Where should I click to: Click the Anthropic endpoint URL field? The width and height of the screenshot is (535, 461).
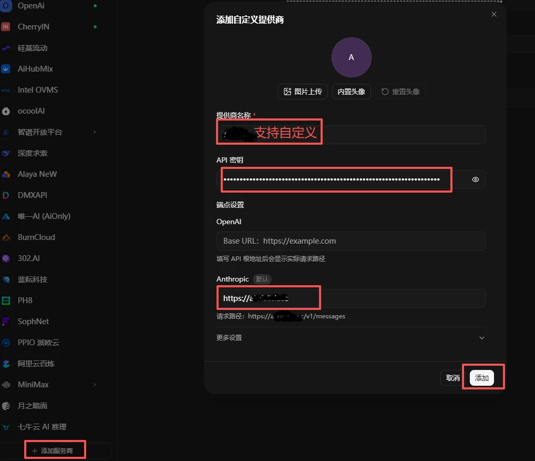point(351,298)
